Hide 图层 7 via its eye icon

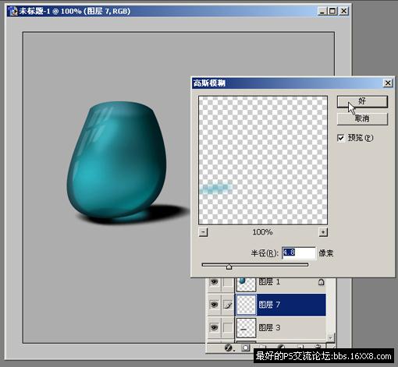click(214, 305)
